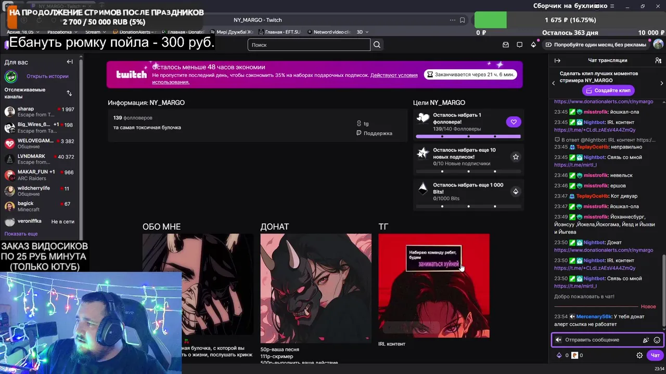This screenshot has width=666, height=374.
Task: Show next chat highlight card
Action: click(x=661, y=83)
